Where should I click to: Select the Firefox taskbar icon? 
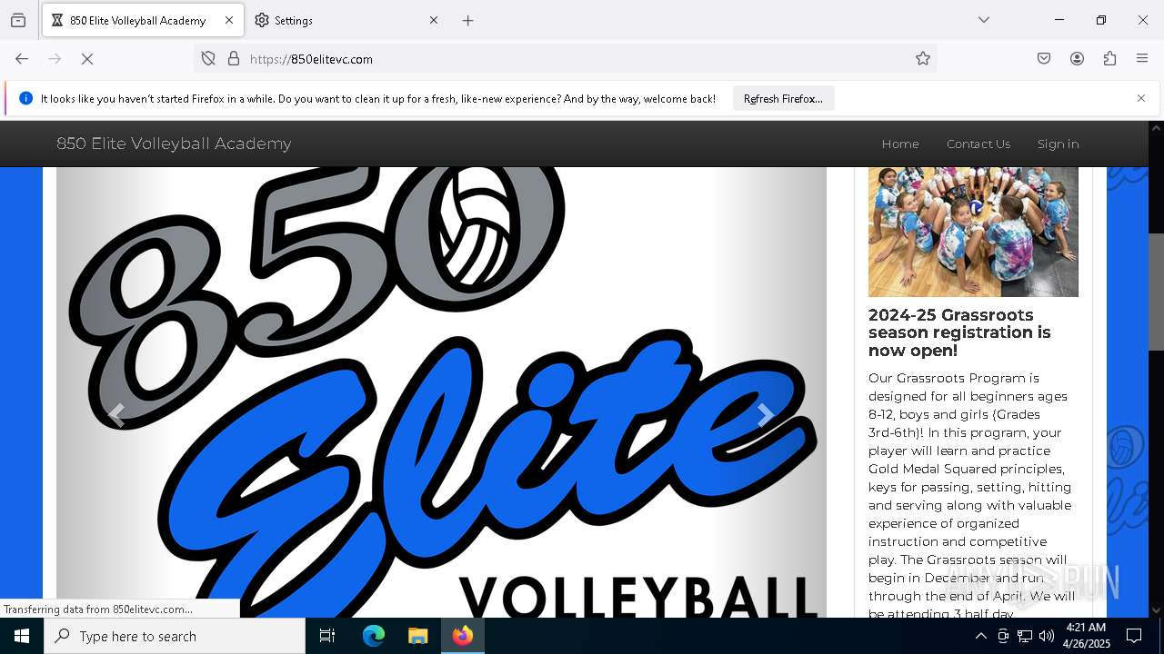tap(463, 636)
